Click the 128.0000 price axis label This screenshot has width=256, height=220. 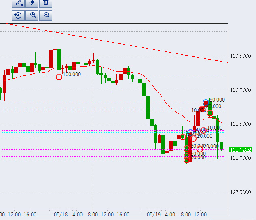click(x=240, y=158)
